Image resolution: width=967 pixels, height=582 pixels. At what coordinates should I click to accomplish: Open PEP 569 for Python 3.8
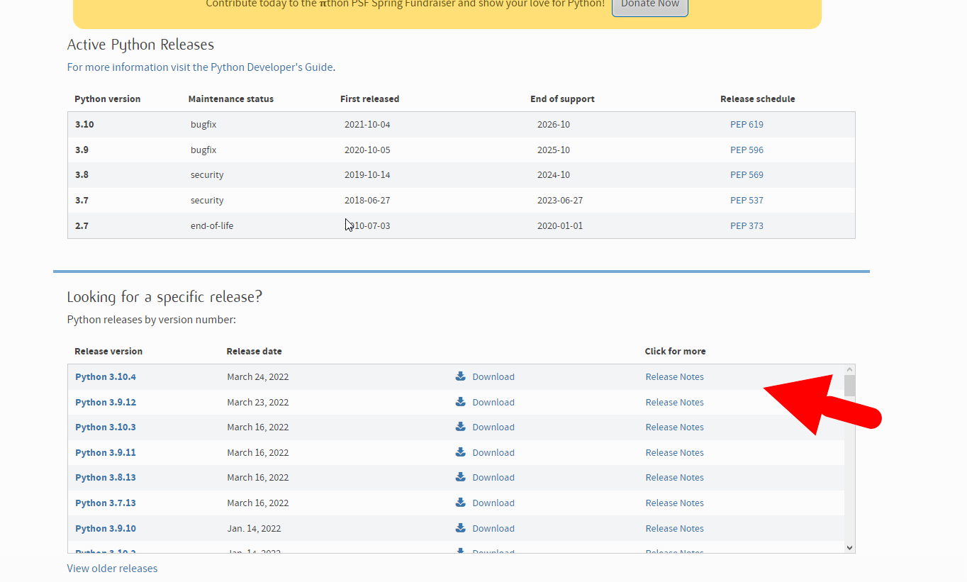(x=747, y=174)
